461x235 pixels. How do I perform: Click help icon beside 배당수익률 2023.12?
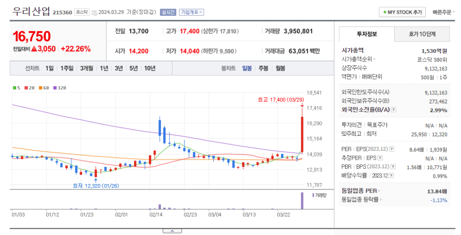(x=391, y=176)
